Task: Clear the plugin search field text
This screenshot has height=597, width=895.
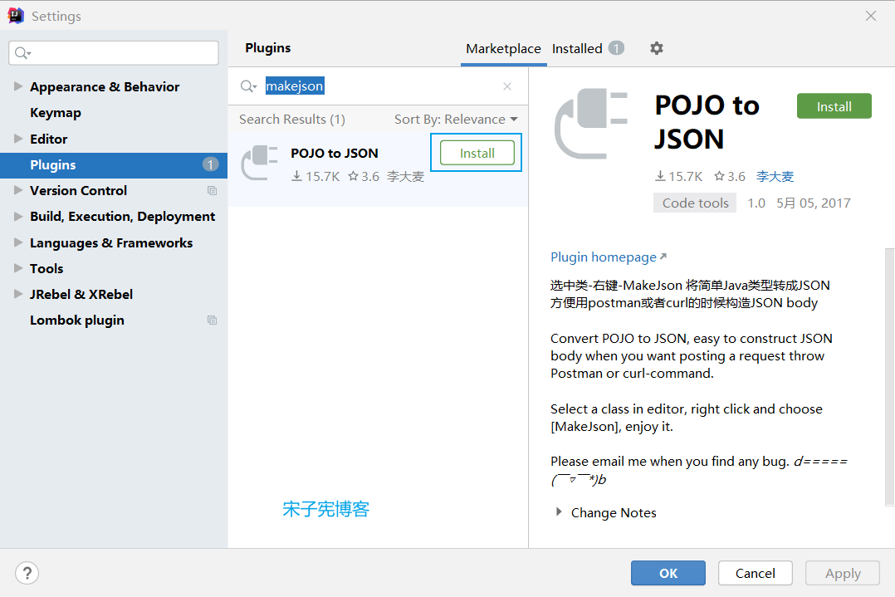Action: coord(507,86)
